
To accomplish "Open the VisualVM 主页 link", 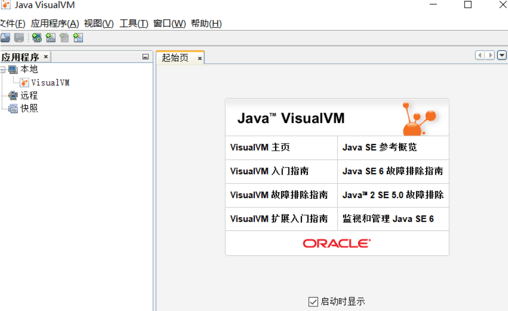I will 260,148.
